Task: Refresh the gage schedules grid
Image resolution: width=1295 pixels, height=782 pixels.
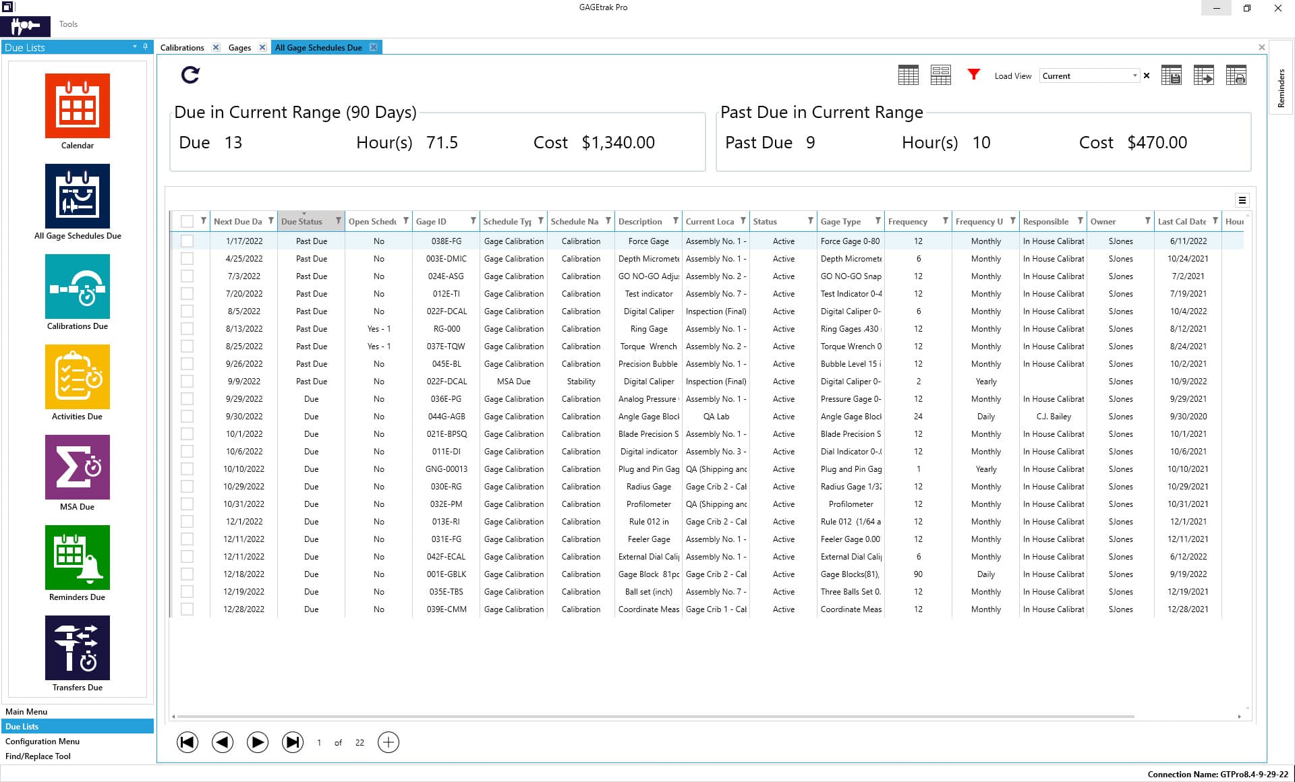Action: [x=191, y=76]
